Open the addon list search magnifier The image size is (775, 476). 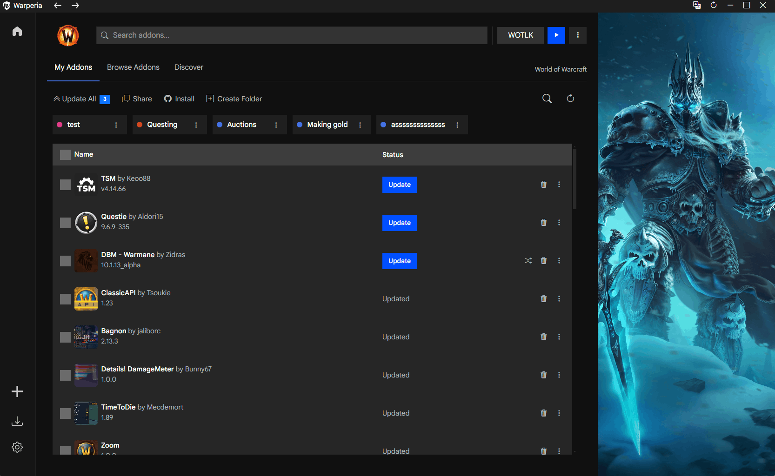(x=547, y=99)
